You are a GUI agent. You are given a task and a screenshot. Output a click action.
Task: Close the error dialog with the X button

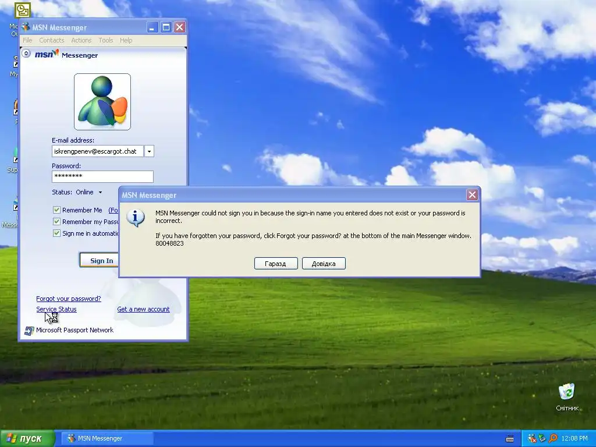coord(472,195)
